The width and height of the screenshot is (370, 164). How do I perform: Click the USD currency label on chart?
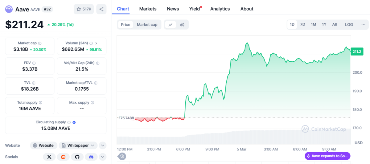click(359, 143)
